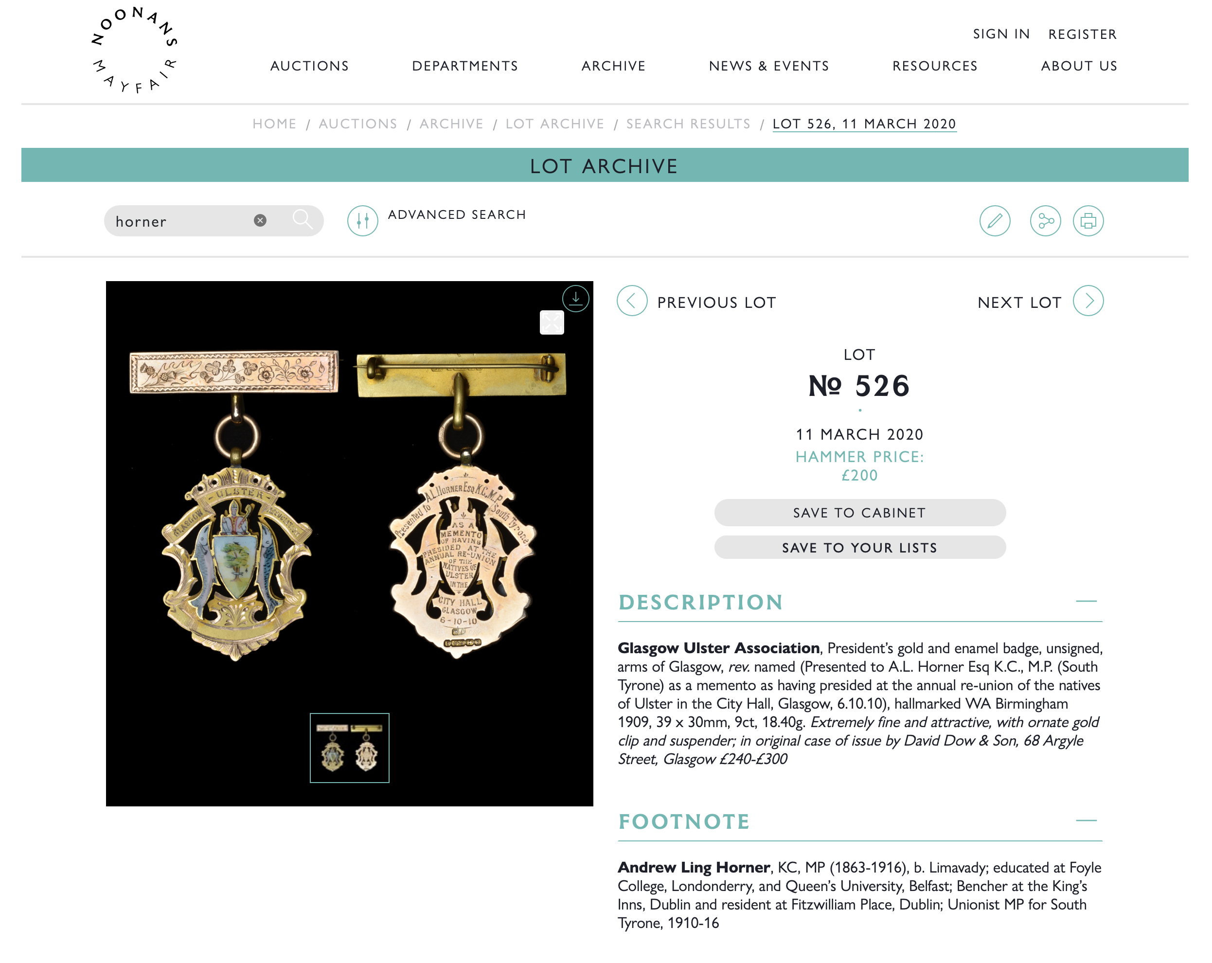Open the Auctions menu
This screenshot has height=963, width=1212.
(x=309, y=66)
